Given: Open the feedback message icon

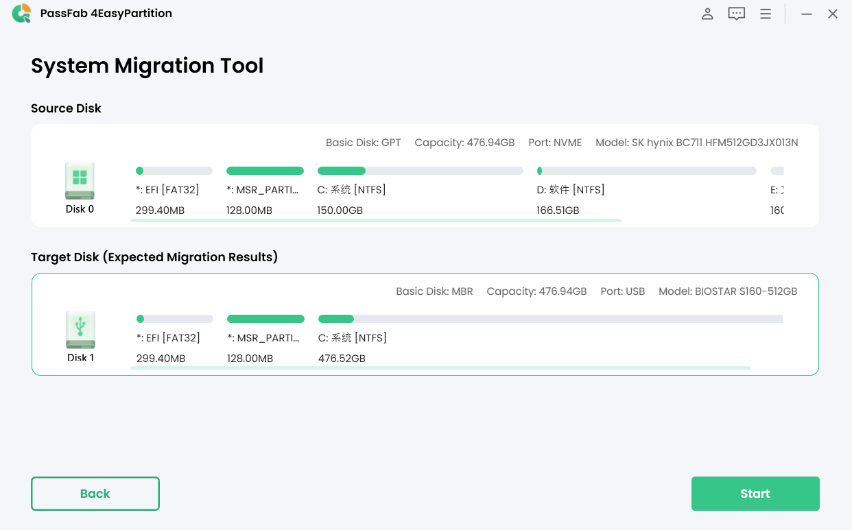Looking at the screenshot, I should point(736,13).
